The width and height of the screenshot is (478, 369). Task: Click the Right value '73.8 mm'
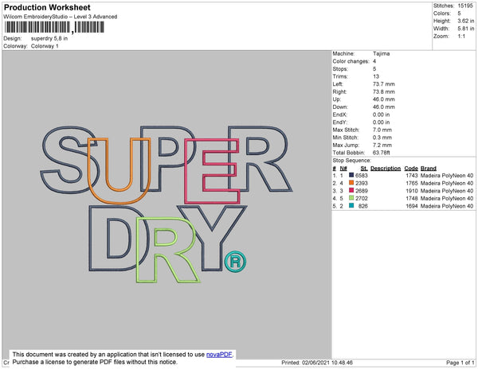point(383,91)
